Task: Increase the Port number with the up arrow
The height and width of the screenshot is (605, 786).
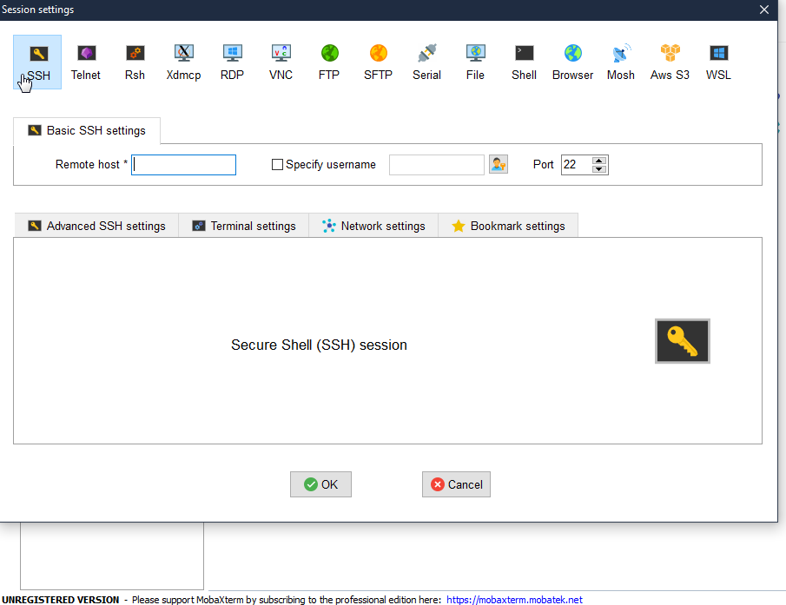Action: pyautogui.click(x=599, y=160)
